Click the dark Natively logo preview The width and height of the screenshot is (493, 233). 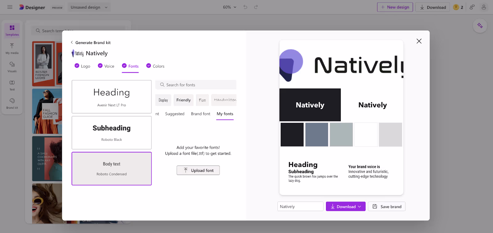310,105
